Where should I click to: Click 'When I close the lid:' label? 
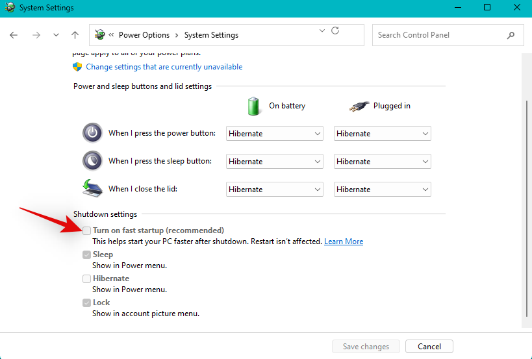click(x=143, y=188)
